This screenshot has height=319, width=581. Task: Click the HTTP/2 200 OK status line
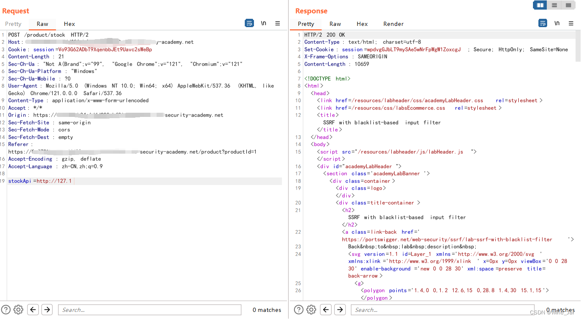pyautogui.click(x=325, y=35)
